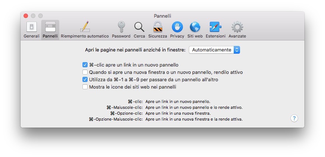Open the Automaticamente popup menu
The width and height of the screenshot is (325, 157).
click(214, 50)
